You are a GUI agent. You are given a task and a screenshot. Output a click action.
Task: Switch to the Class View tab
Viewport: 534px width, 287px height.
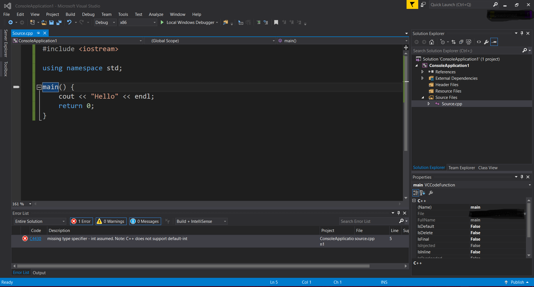point(488,168)
